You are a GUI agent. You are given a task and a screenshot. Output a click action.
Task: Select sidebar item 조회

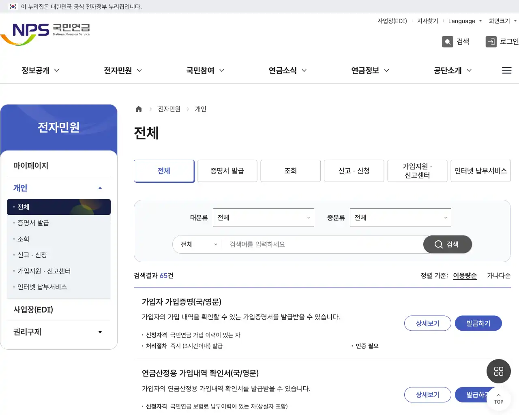point(59,239)
